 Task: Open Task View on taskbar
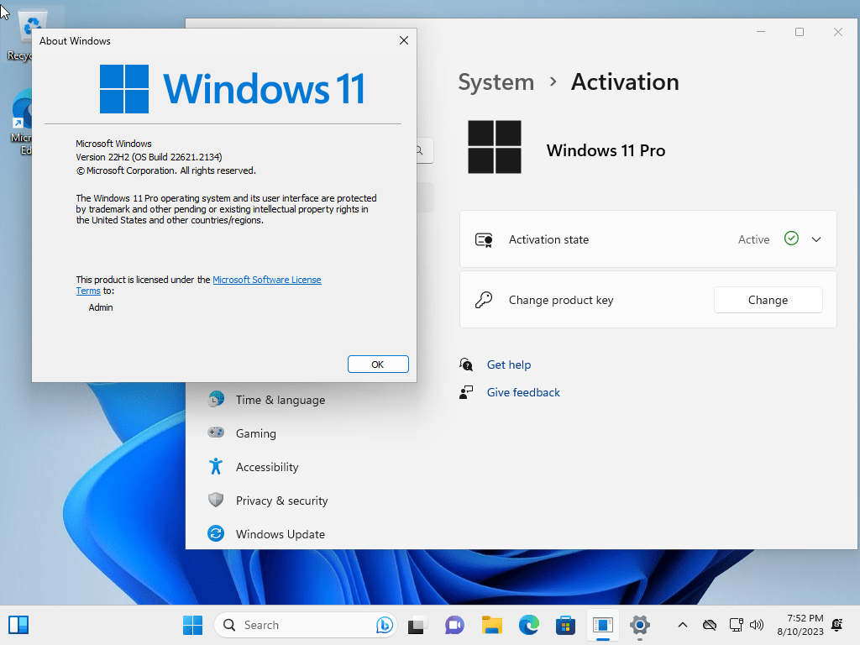[x=418, y=625]
